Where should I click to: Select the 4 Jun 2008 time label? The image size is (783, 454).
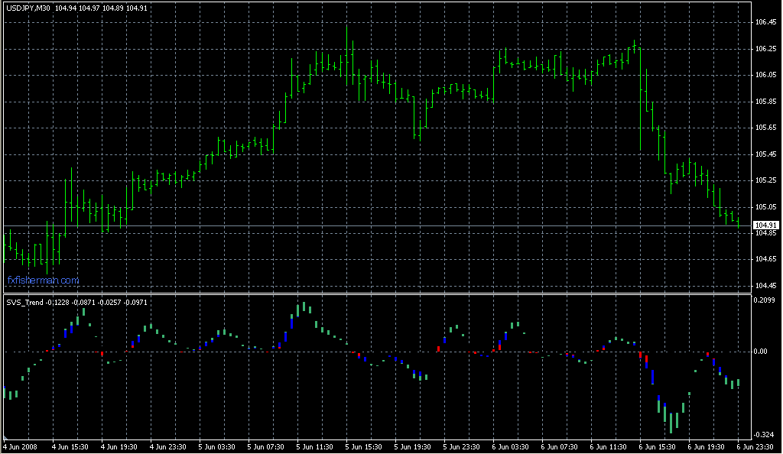click(x=21, y=446)
